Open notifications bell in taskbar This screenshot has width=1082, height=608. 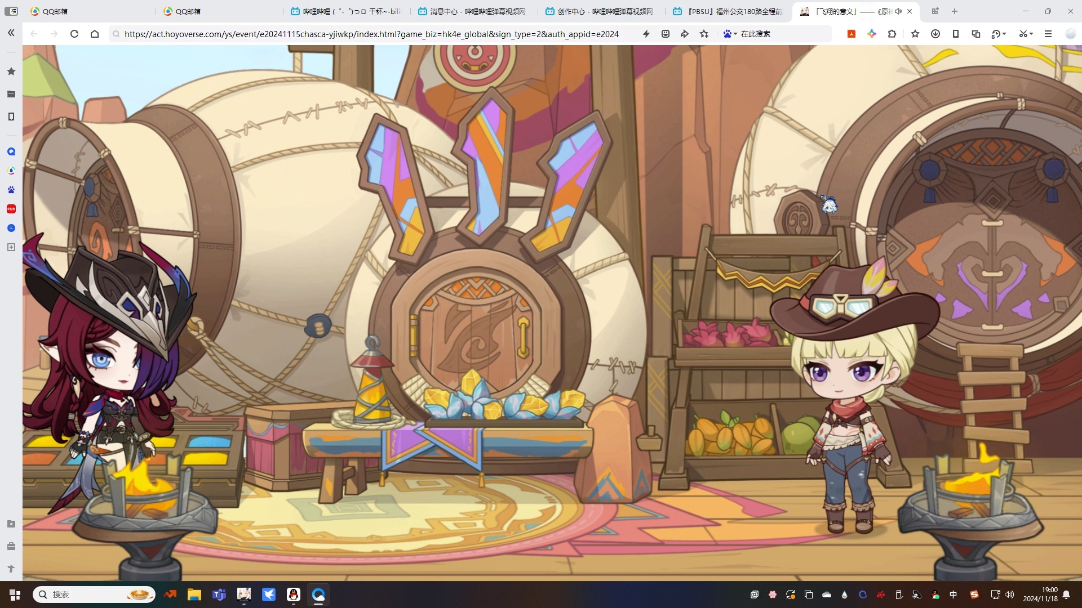coord(1066,594)
